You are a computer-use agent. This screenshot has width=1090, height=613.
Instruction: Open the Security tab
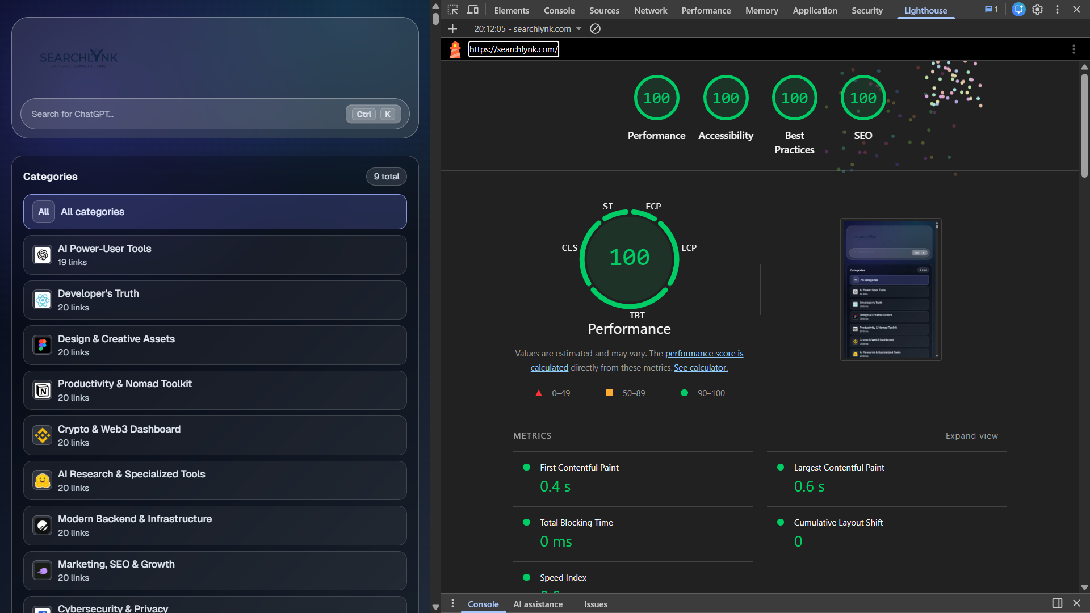click(x=867, y=10)
